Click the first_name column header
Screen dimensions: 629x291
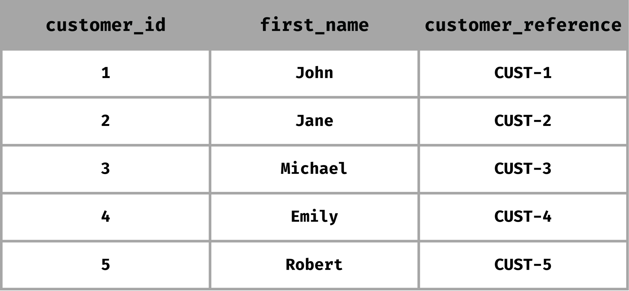[x=314, y=25]
